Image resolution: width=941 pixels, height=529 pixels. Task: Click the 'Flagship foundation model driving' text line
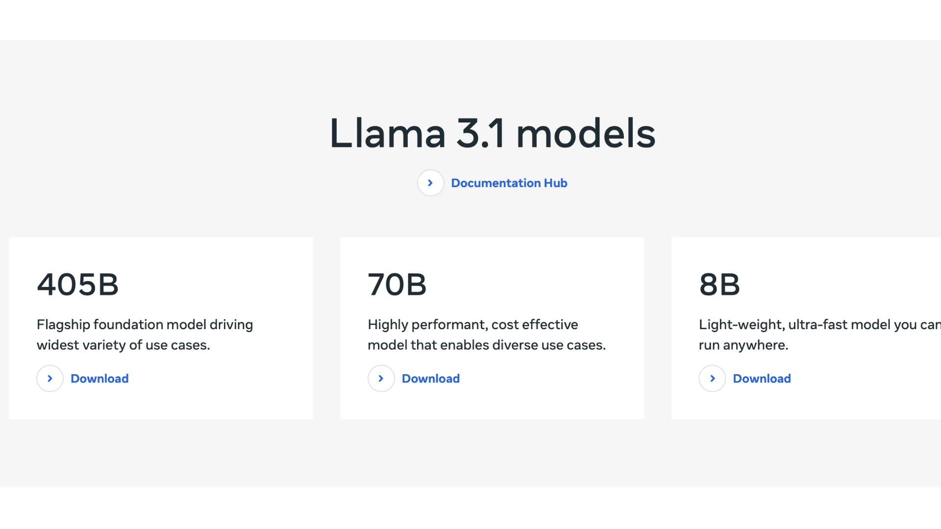pyautogui.click(x=145, y=325)
